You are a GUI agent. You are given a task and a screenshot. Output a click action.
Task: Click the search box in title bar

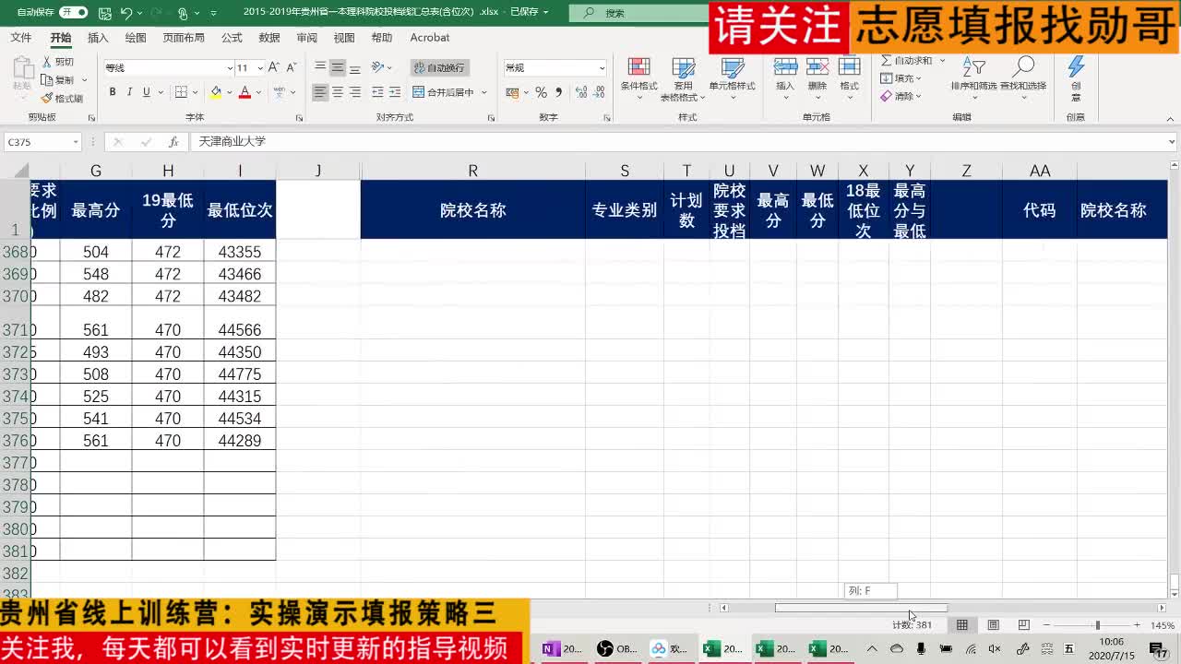coord(638,13)
